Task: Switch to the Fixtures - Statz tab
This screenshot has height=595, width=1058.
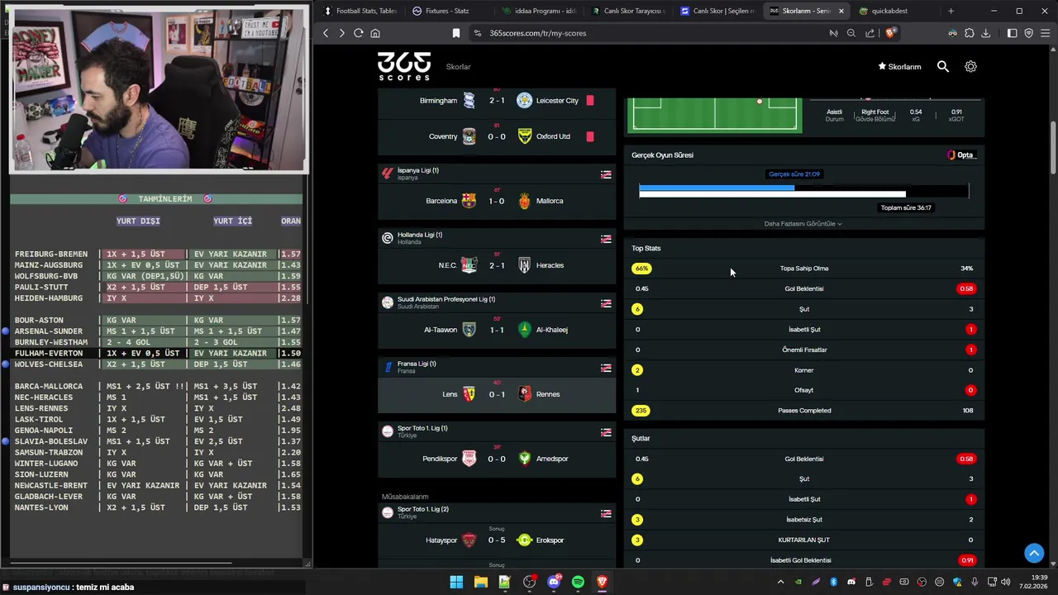Action: point(447,11)
